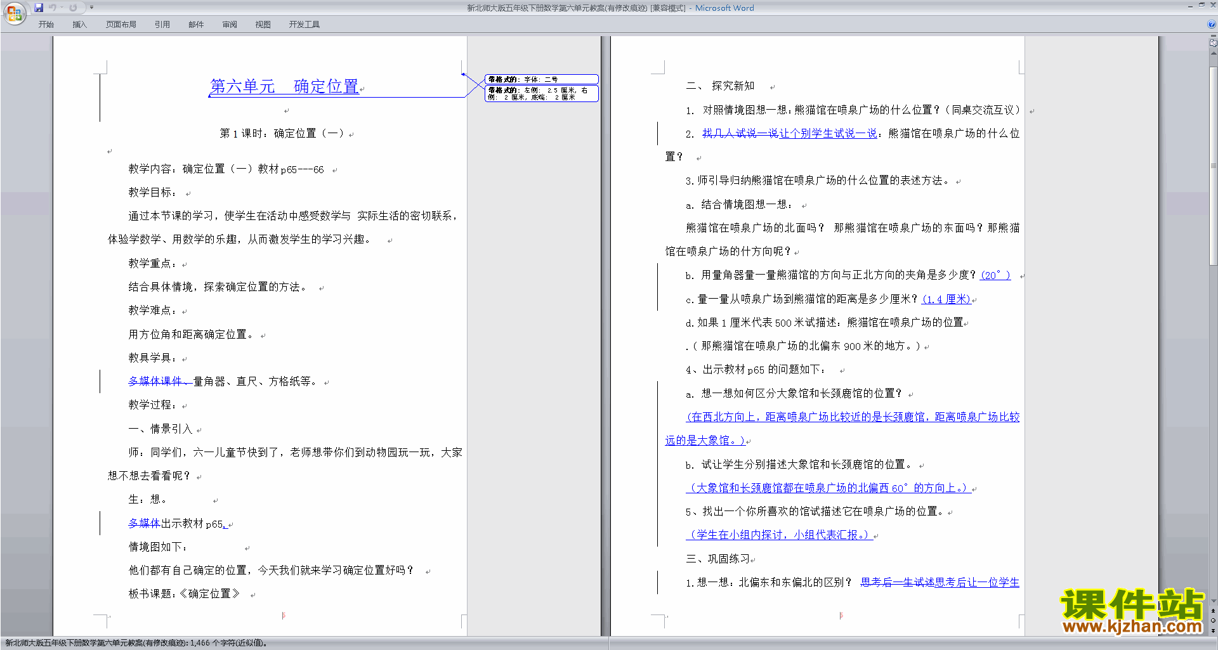
Task: Click the Undo arrow icon
Action: tap(53, 8)
